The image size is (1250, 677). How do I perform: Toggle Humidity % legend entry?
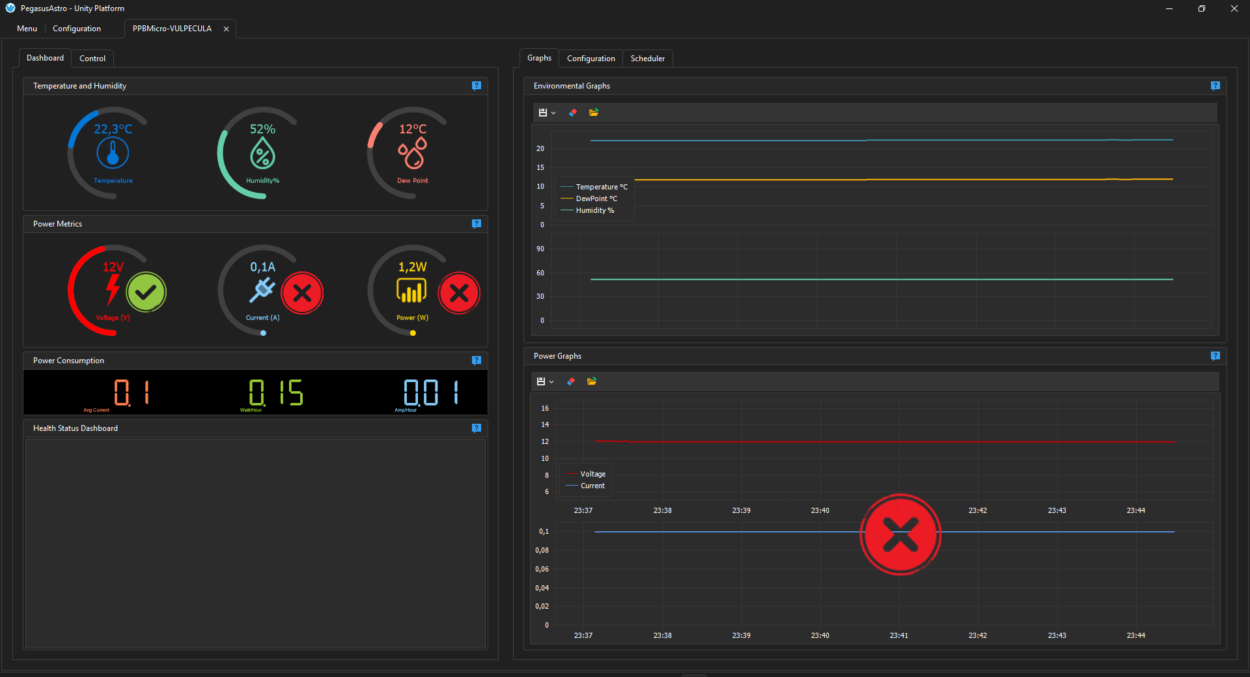[588, 210]
